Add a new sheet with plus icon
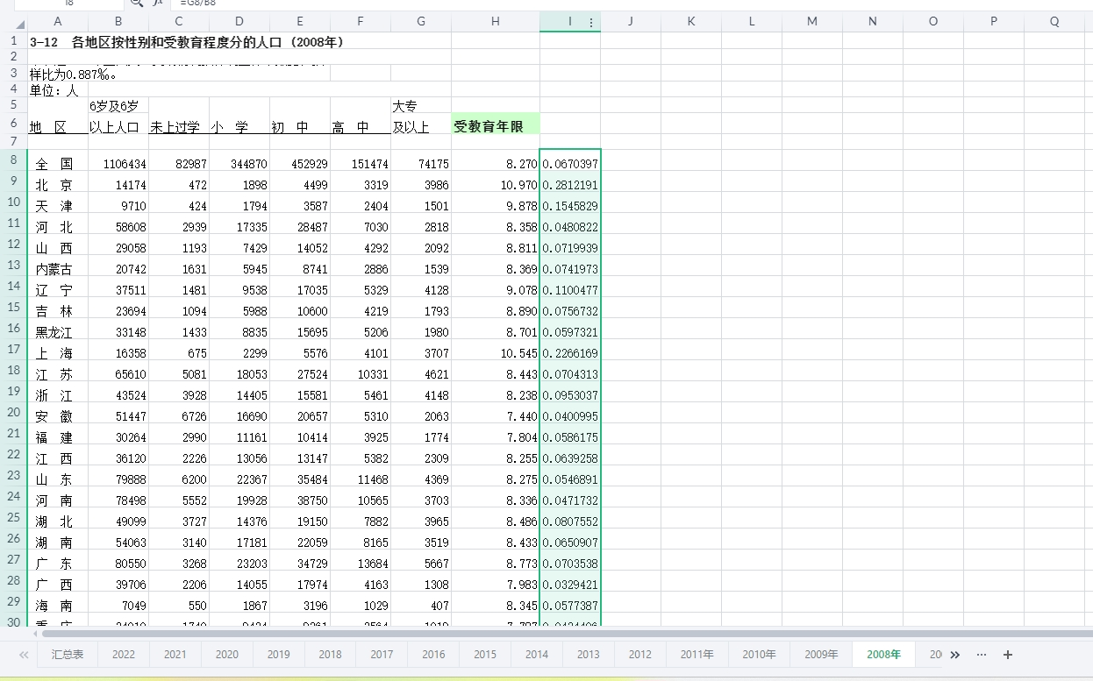 pos(1008,654)
